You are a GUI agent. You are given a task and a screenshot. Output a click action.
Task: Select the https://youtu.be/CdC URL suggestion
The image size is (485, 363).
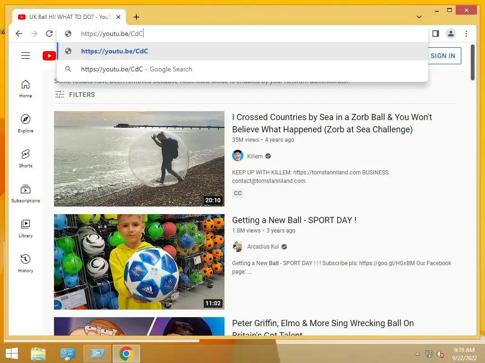click(x=242, y=51)
